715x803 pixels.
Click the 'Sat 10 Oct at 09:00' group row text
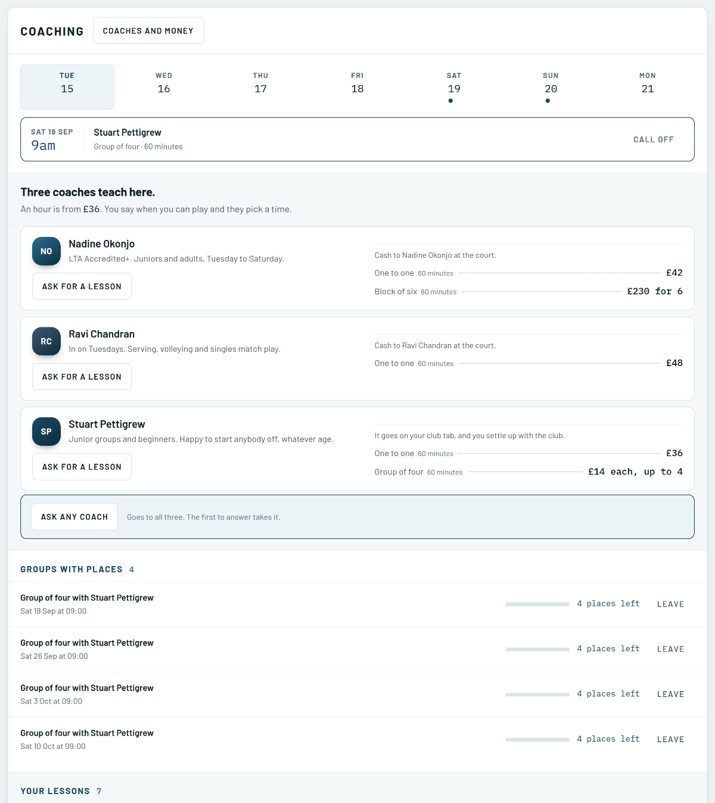tap(53, 746)
